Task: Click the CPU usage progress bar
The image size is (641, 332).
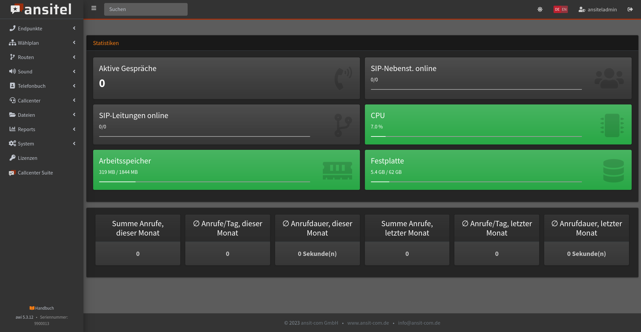Action: tap(476, 136)
